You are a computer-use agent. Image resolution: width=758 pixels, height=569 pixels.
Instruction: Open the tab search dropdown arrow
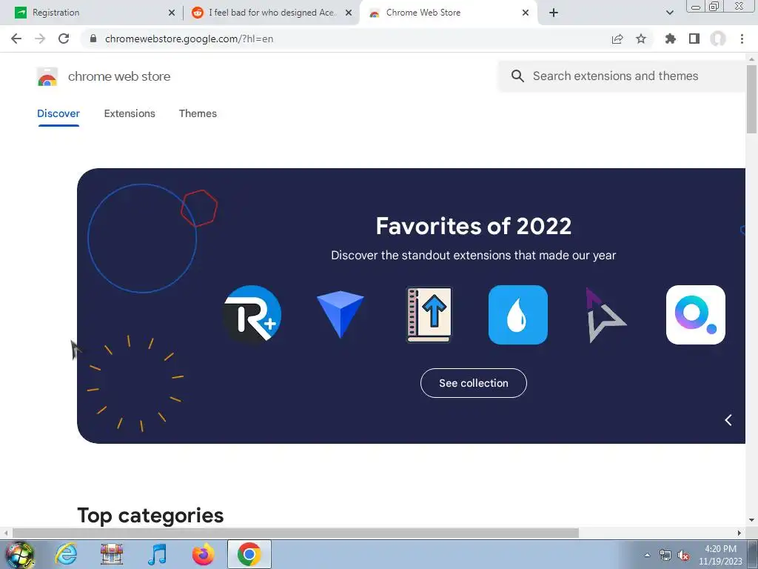pos(669,13)
